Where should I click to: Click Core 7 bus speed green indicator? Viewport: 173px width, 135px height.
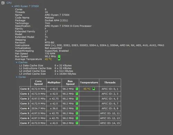coord(77,123)
